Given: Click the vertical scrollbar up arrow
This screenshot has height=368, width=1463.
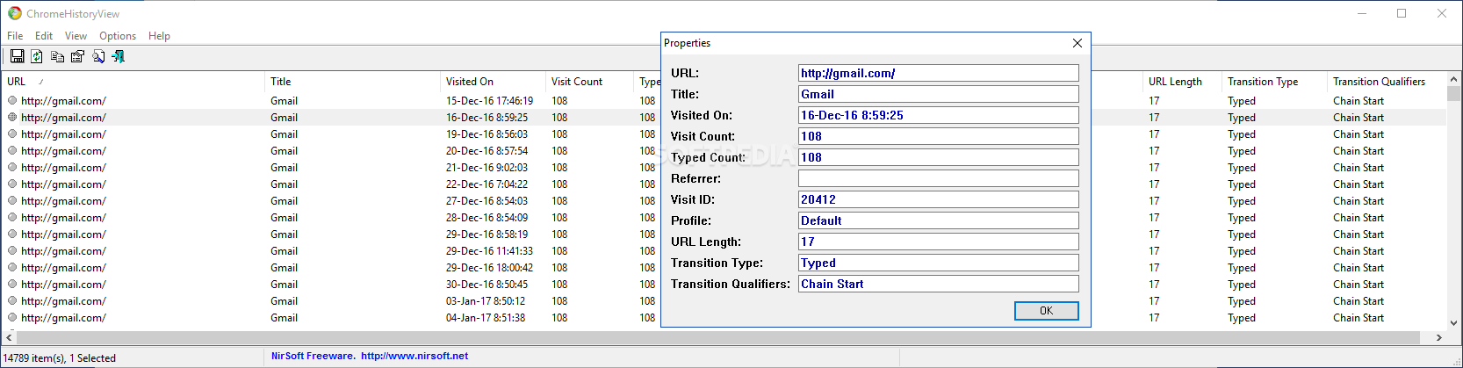Looking at the screenshot, I should point(1453,79).
